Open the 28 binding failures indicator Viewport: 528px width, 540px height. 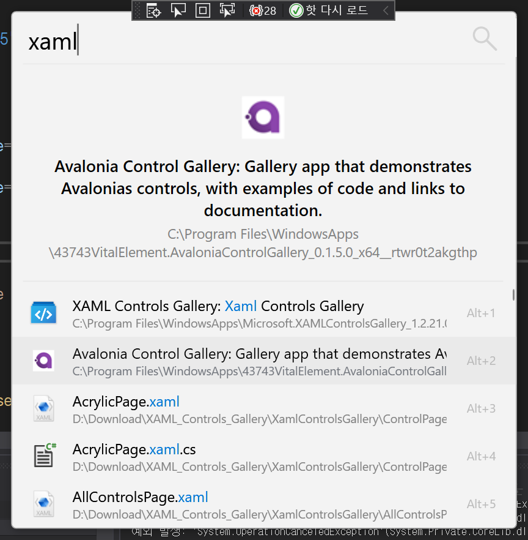pos(263,10)
